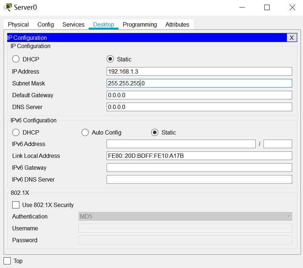Click the Server0 Packet Tracer app icon

pos(8,7)
